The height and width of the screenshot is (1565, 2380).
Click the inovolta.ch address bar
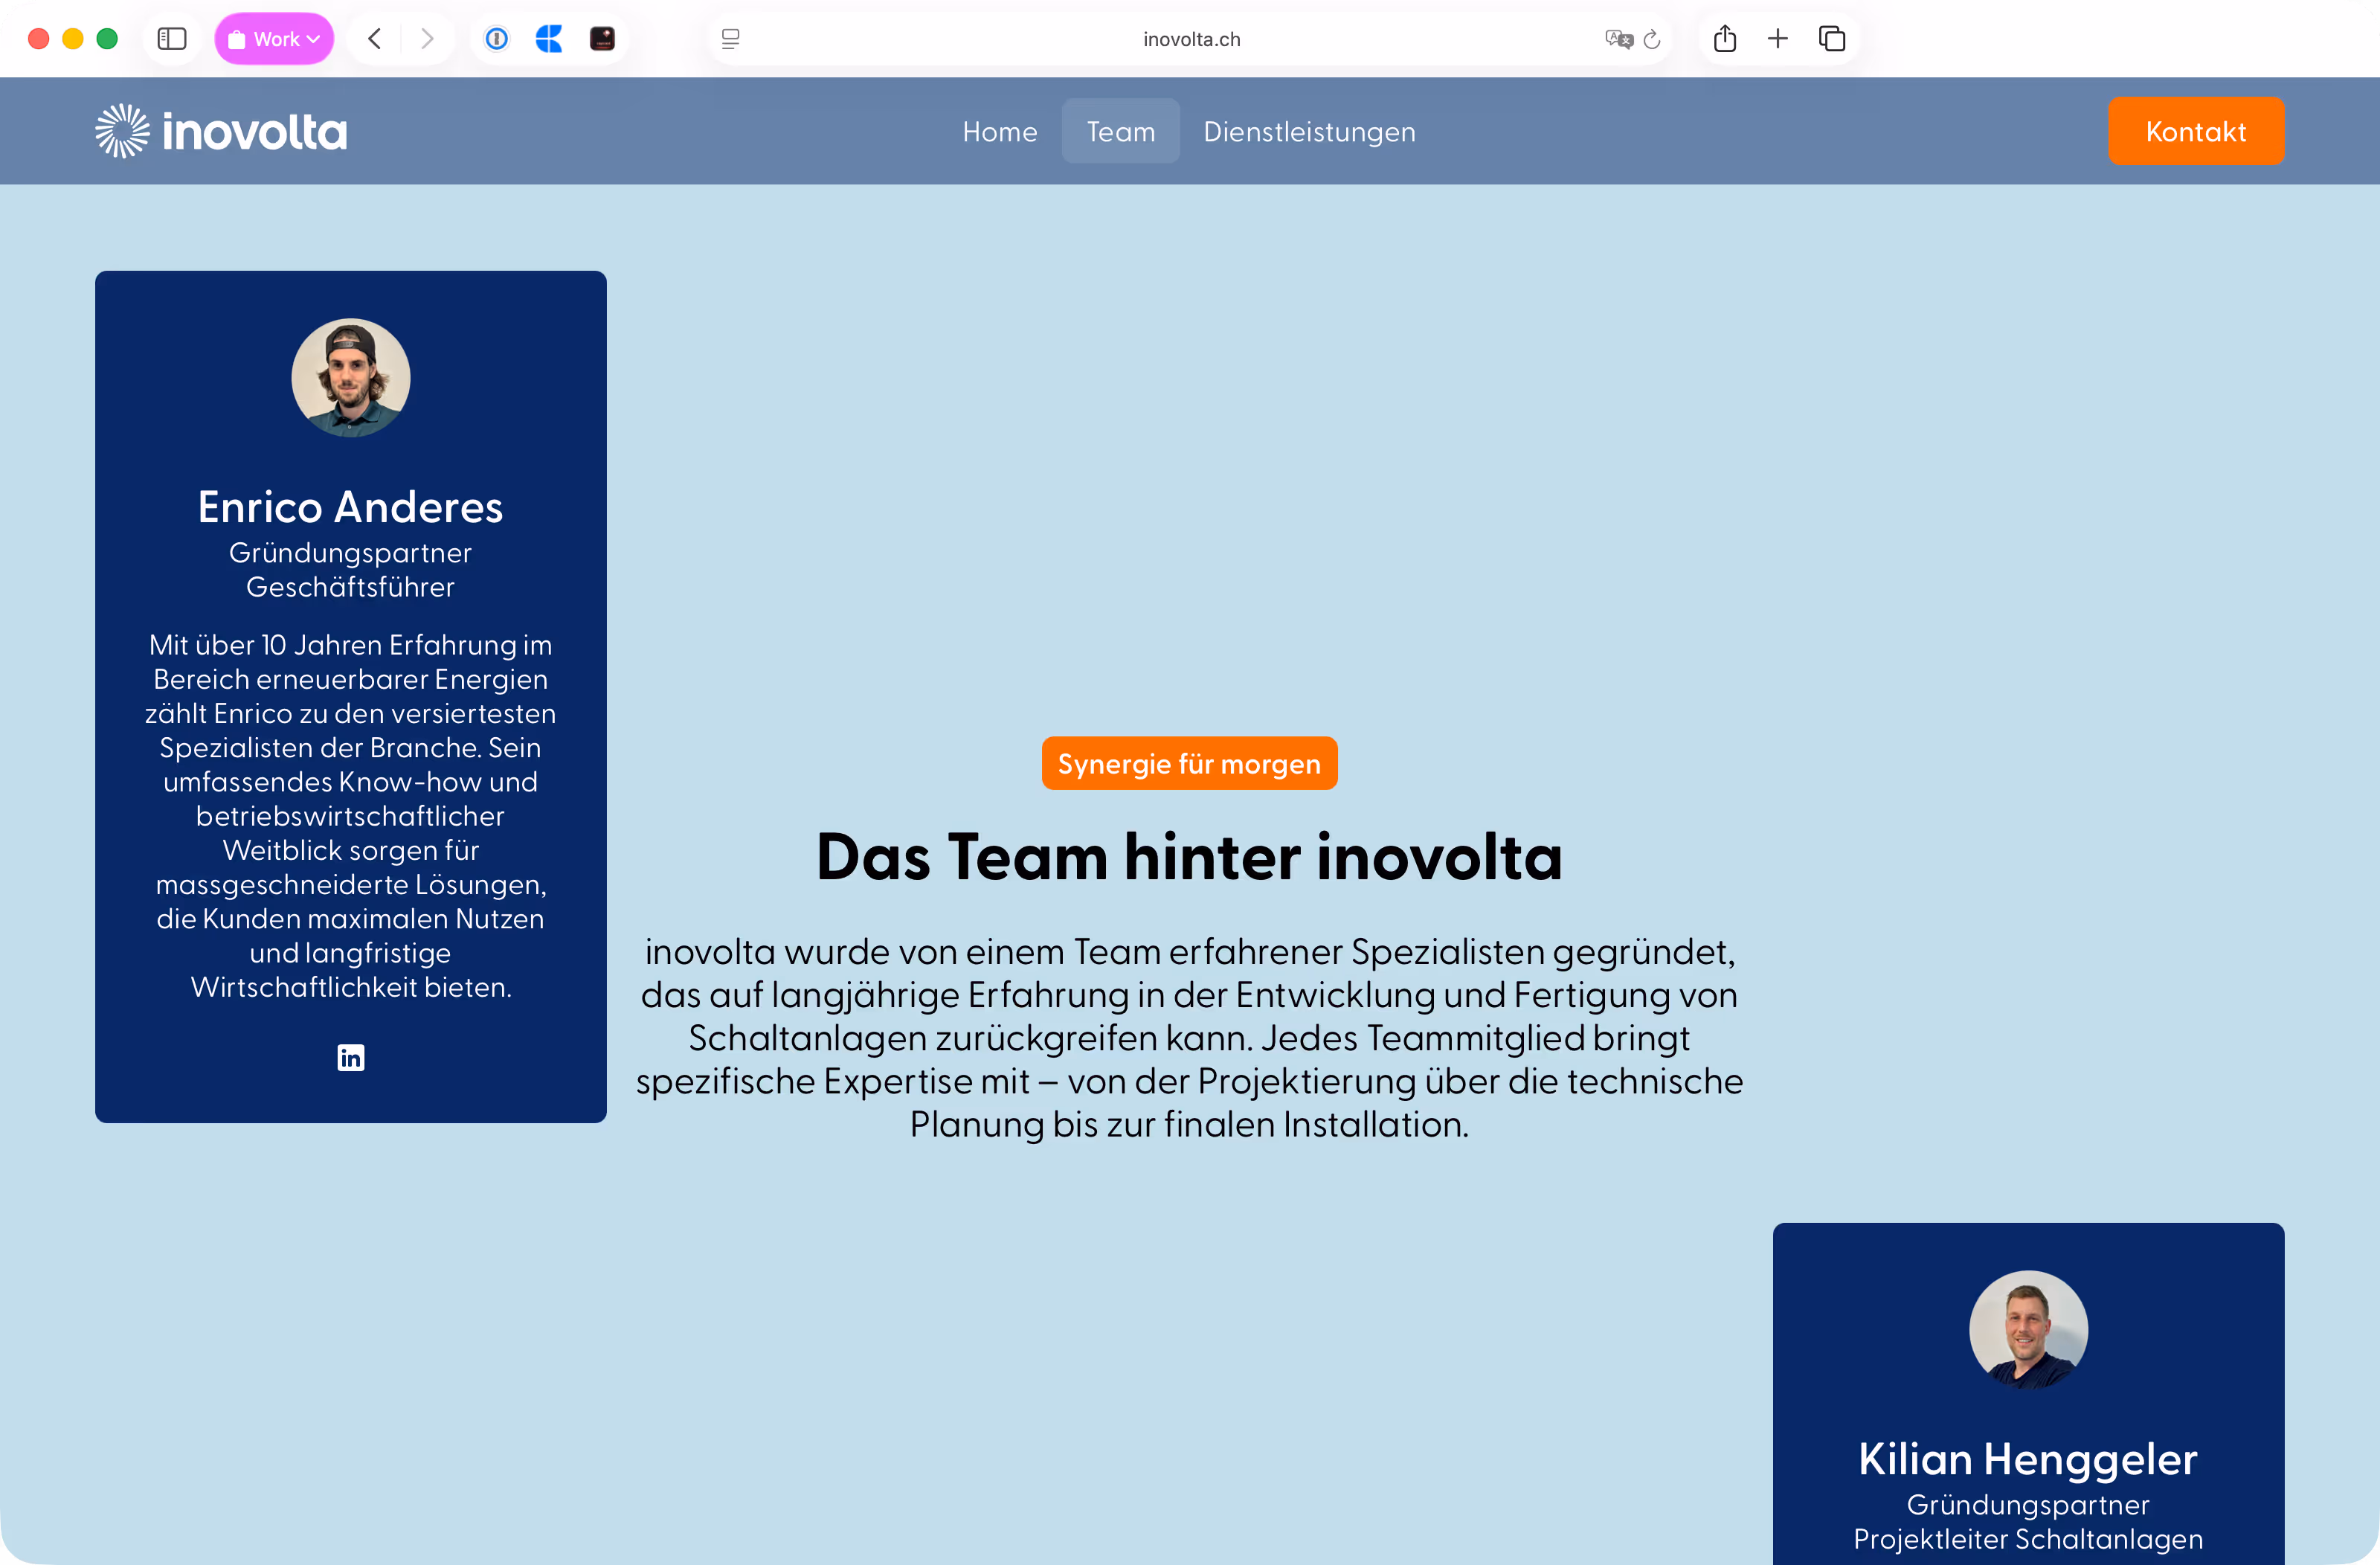[x=1191, y=39]
